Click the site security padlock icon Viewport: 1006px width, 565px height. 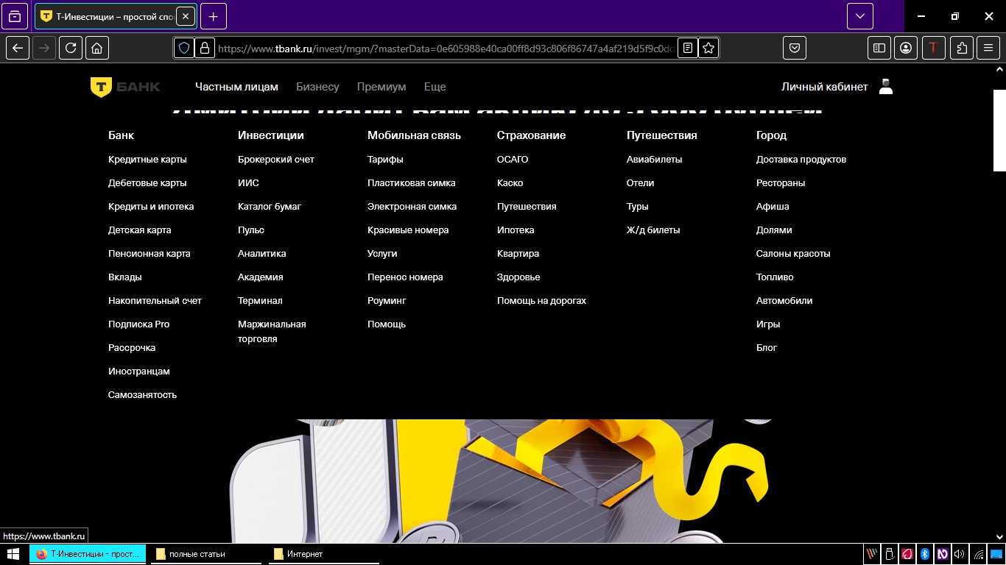[204, 48]
